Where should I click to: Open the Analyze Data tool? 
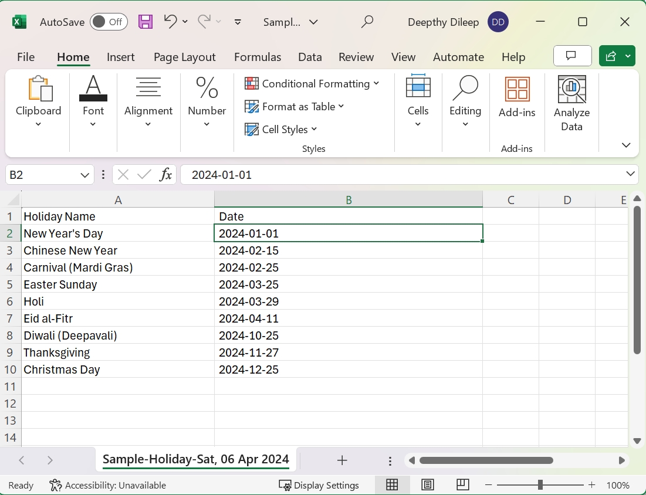click(571, 104)
